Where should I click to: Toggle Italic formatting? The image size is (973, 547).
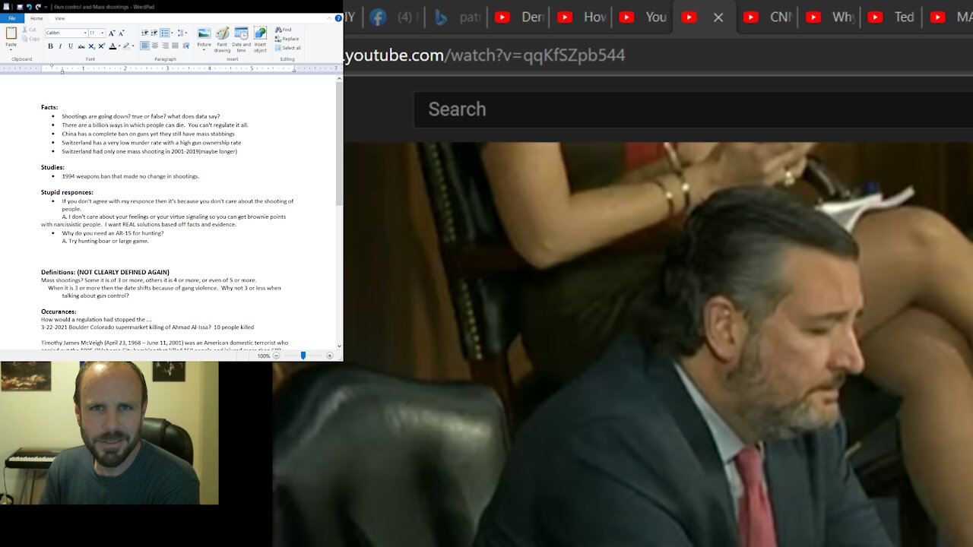(x=60, y=46)
